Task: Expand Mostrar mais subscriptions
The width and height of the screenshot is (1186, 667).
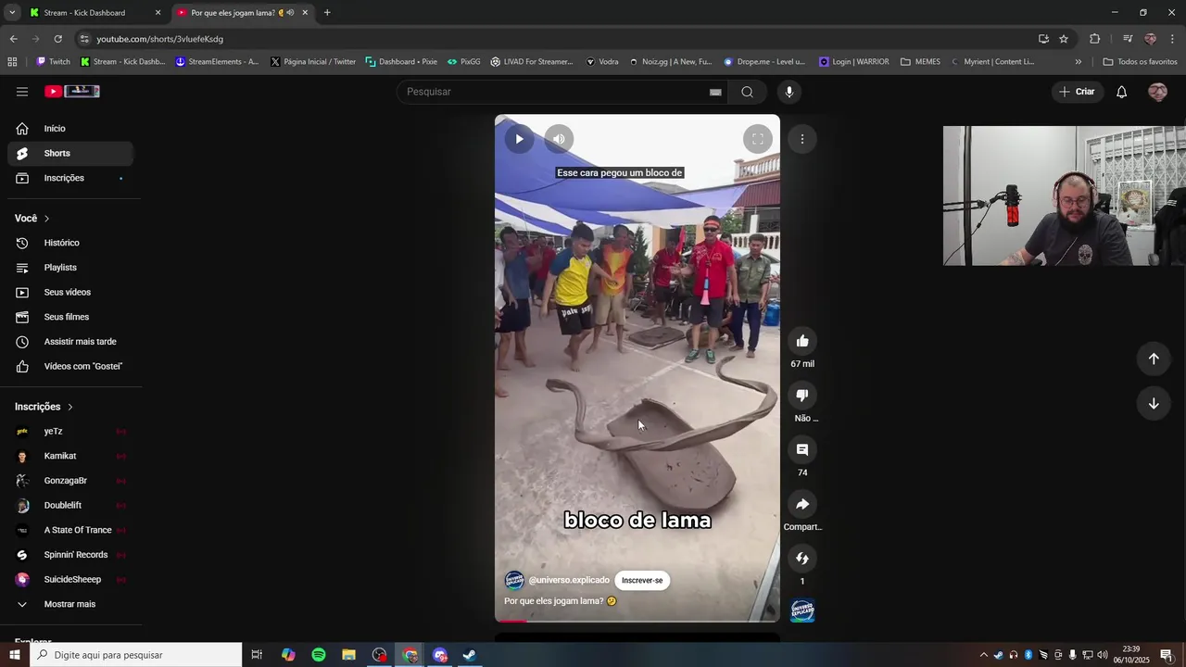Action: click(70, 604)
